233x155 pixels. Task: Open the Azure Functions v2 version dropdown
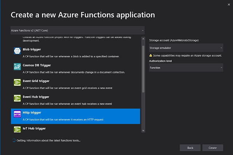pyautogui.click(x=78, y=30)
